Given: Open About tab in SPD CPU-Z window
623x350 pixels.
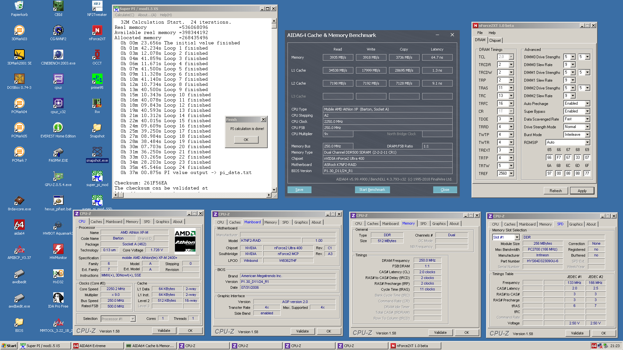Looking at the screenshot, I should pos(591,224).
